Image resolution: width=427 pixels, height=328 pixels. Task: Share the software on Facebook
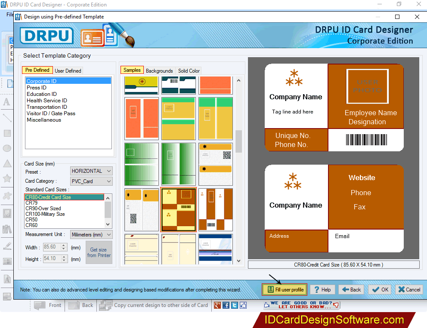tap(226, 305)
